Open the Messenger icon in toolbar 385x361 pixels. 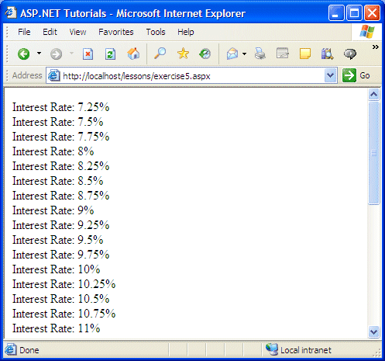tap(350, 54)
